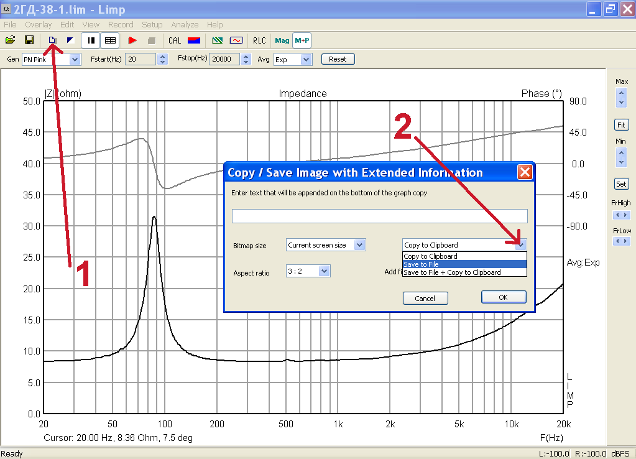
Task: Click FrLow left arrow
Action: (617, 241)
